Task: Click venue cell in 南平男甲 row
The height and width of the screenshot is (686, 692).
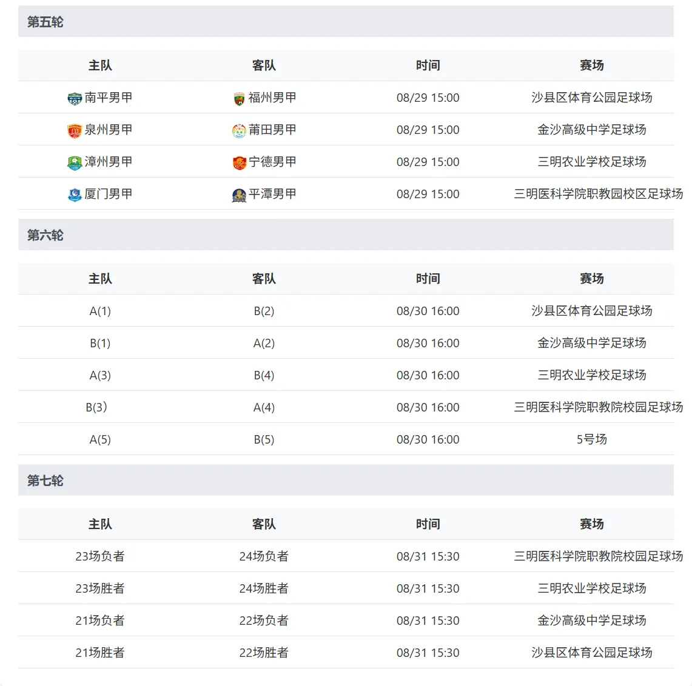Action: click(592, 98)
